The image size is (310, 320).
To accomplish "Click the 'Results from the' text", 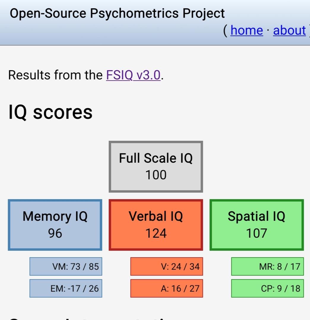I will 55,75.
